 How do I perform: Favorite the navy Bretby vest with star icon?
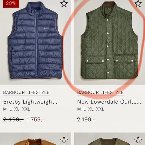tap(64, 4)
